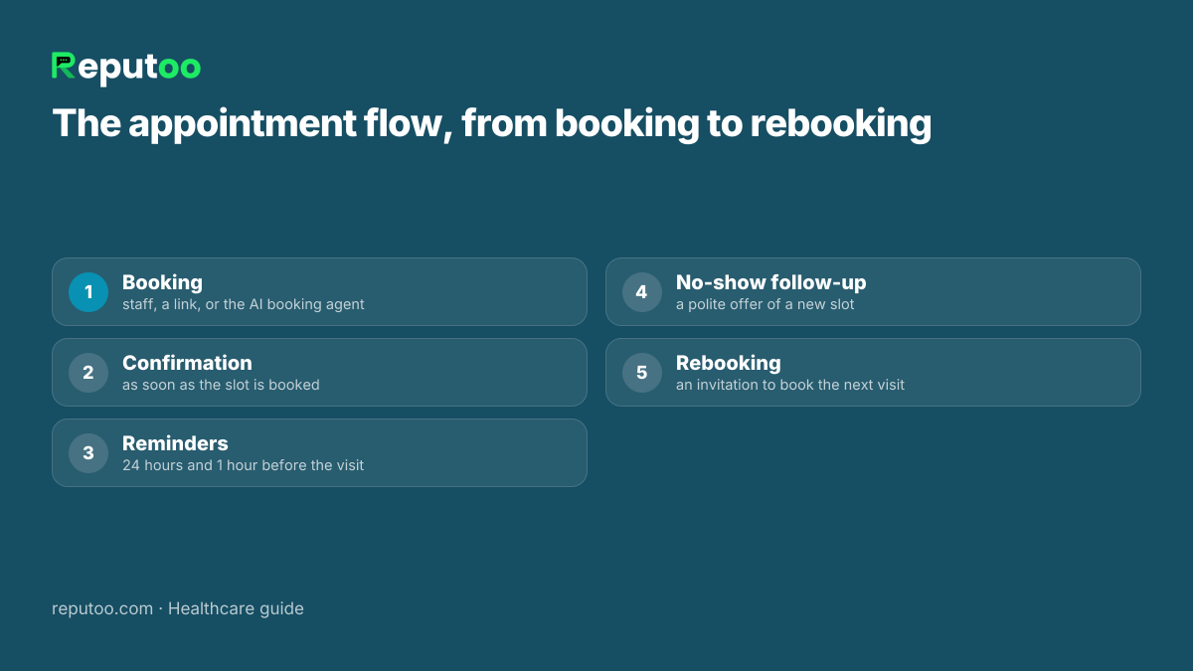
Task: Click the step 5 number circle
Action: [x=642, y=373]
